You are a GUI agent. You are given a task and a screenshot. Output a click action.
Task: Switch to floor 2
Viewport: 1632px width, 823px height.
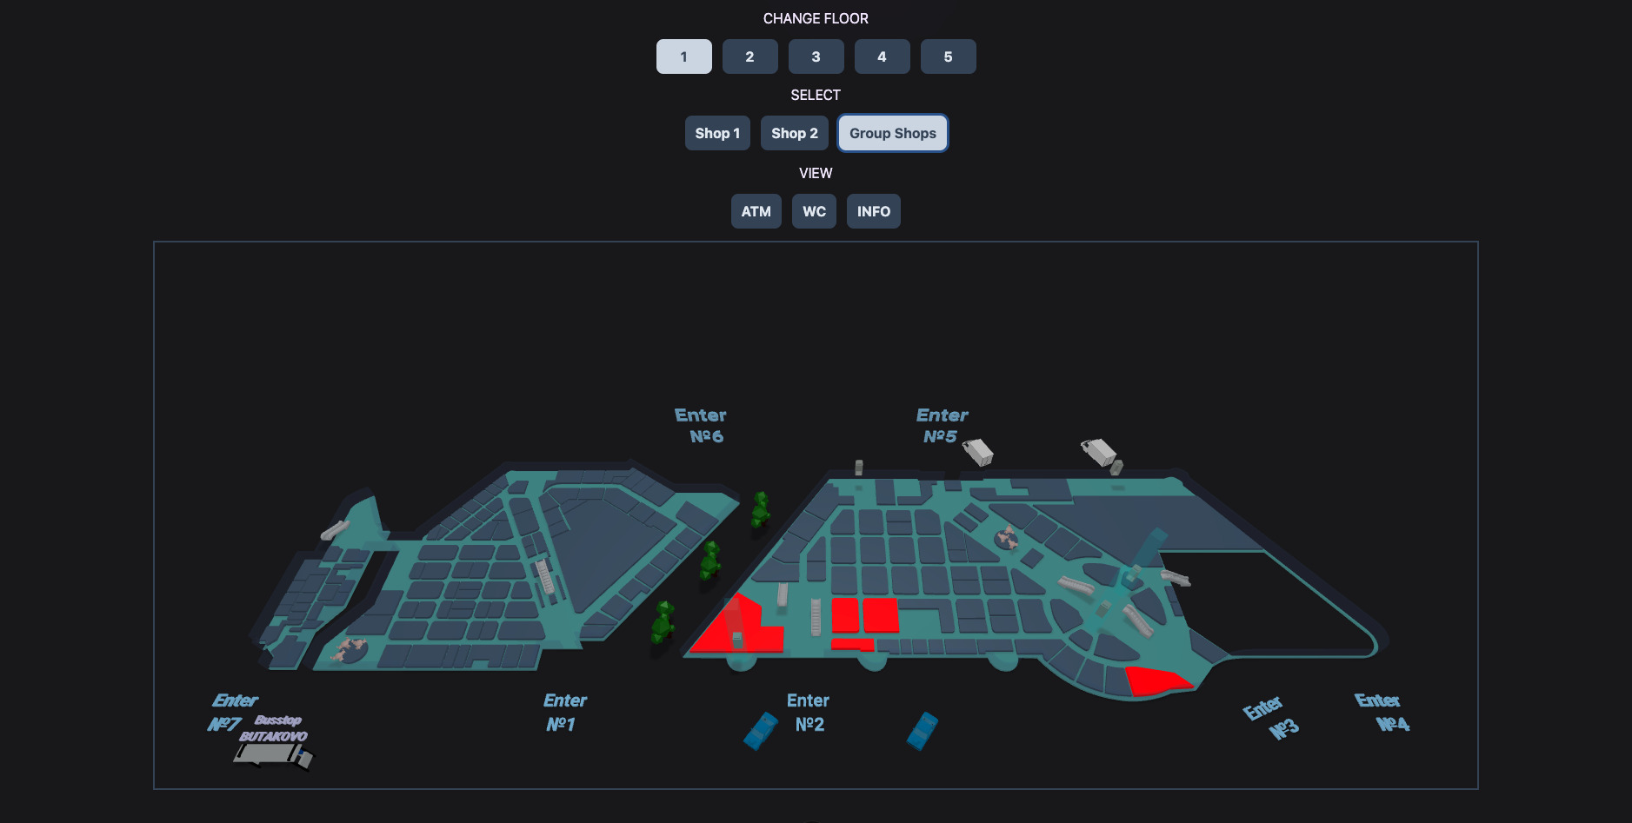pyautogui.click(x=749, y=56)
